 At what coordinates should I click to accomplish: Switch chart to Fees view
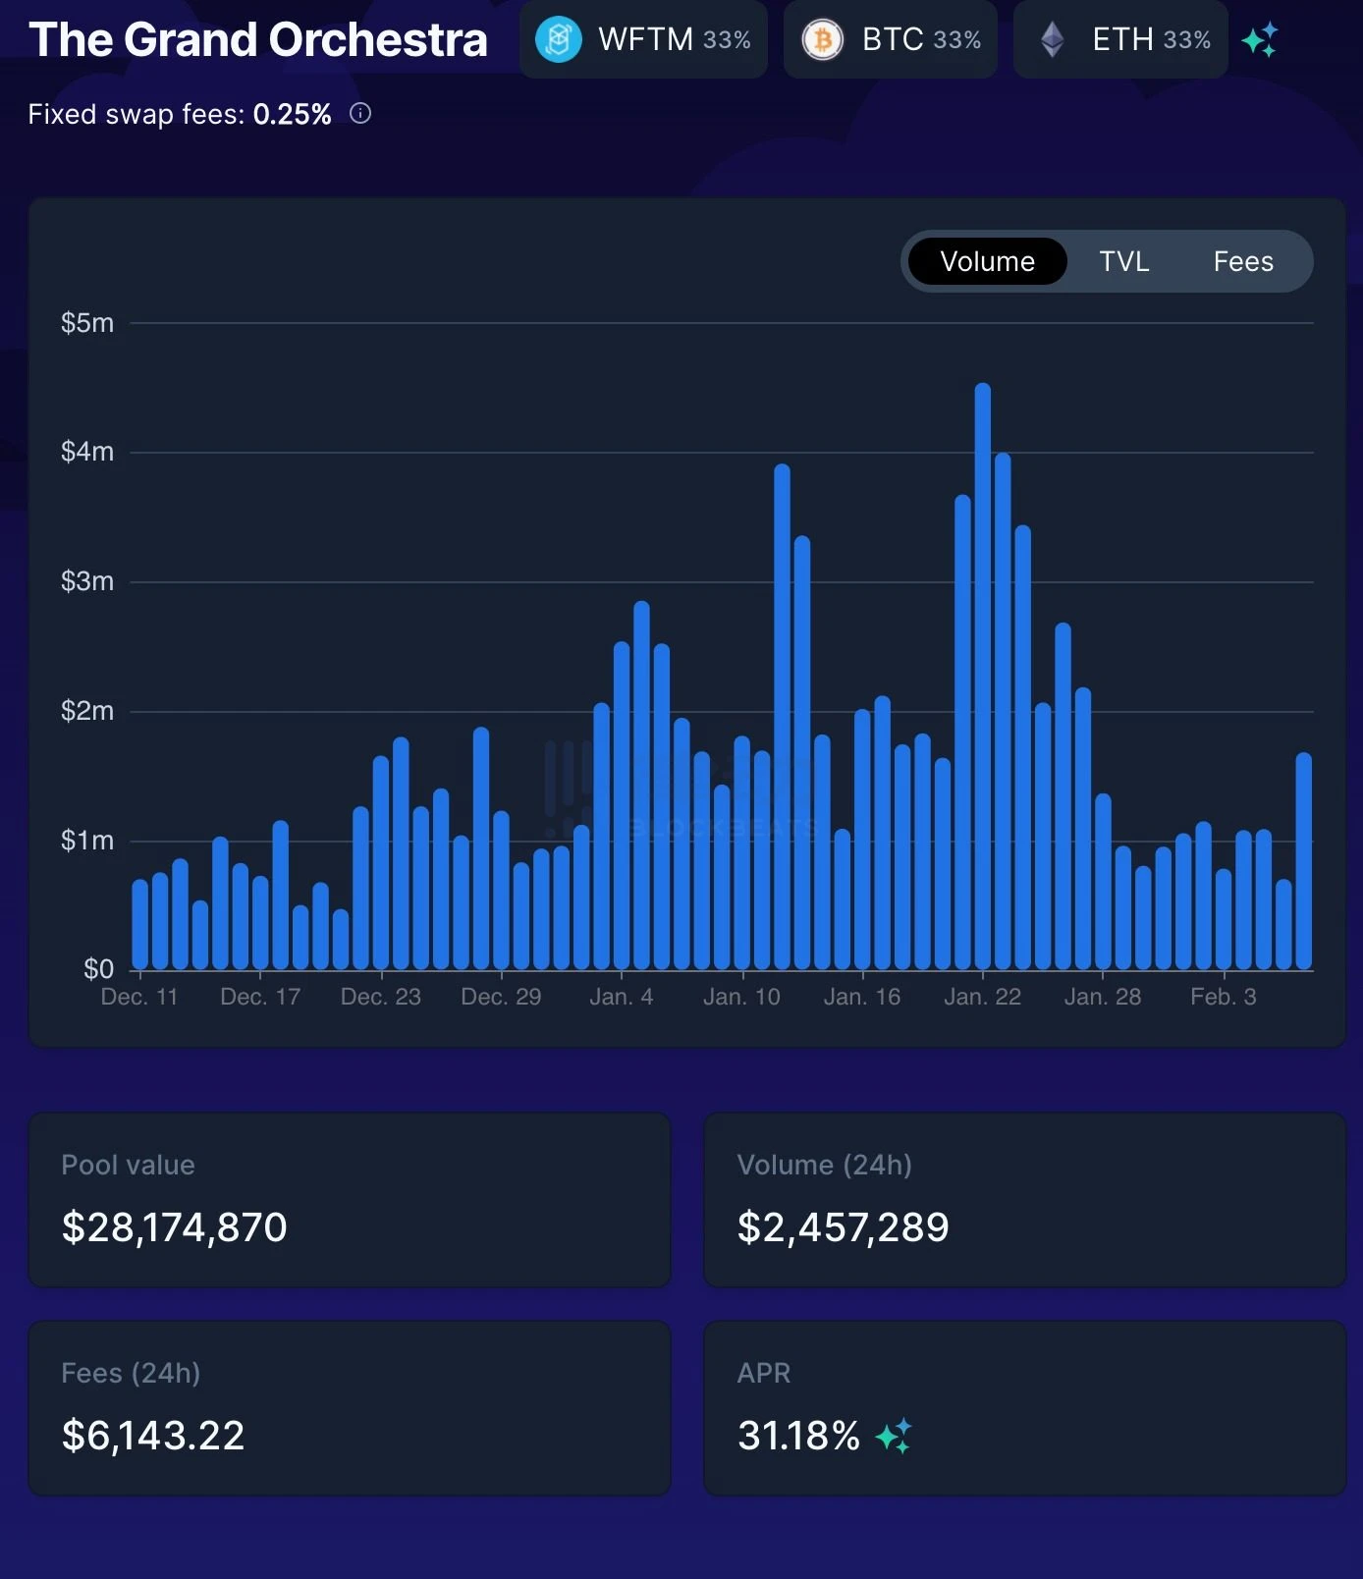tap(1243, 261)
